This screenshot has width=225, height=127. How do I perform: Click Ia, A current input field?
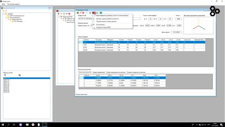tap(150, 19)
